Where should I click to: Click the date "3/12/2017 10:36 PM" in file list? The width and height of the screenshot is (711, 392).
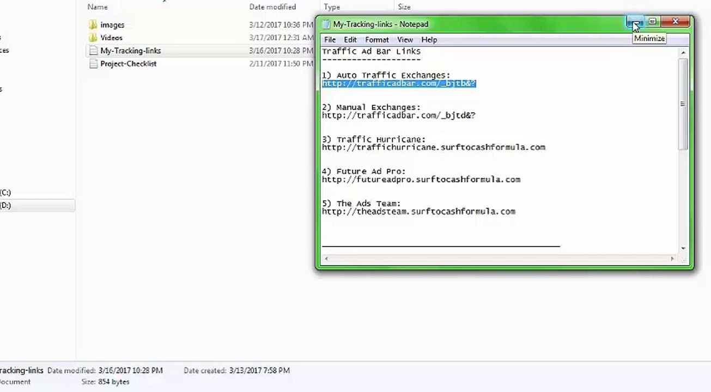tap(282, 25)
